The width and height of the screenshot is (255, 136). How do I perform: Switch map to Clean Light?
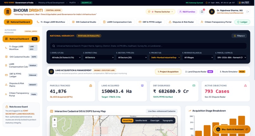click(x=155, y=121)
